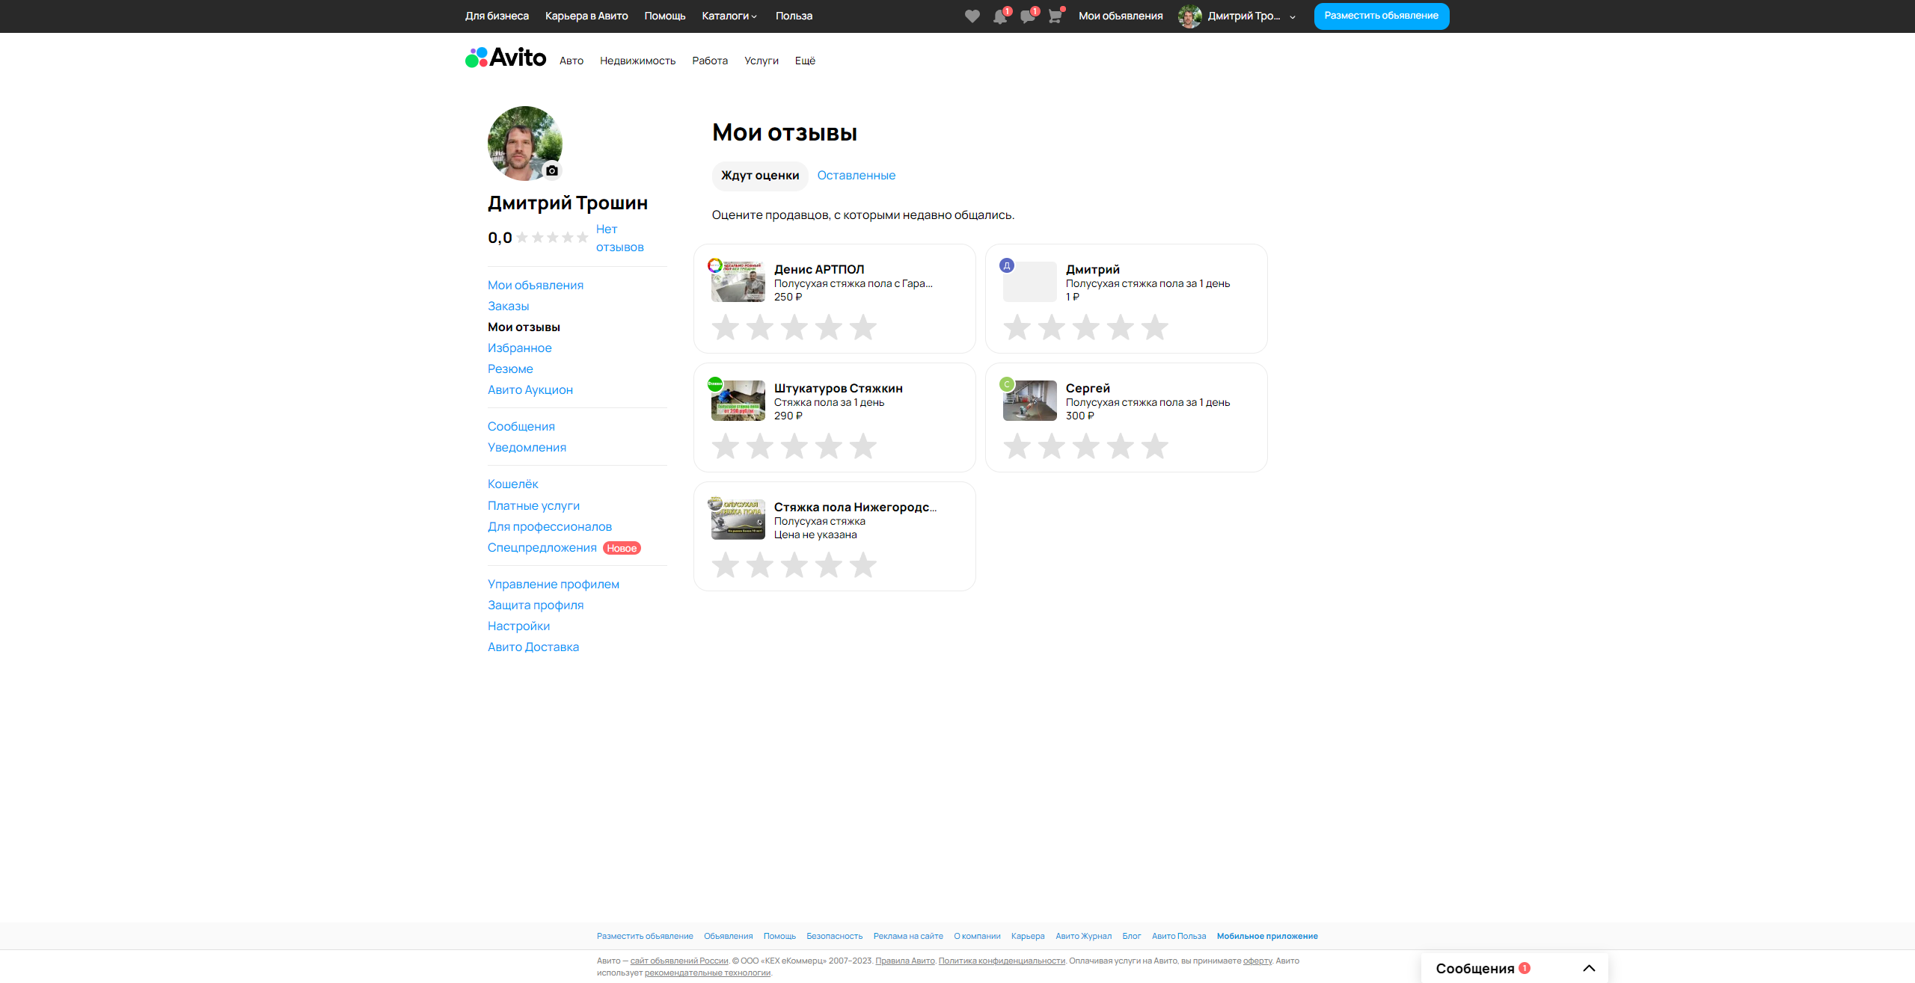Viewport: 1915px width, 983px height.
Task: Change profile photo via camera icon
Action: [552, 170]
